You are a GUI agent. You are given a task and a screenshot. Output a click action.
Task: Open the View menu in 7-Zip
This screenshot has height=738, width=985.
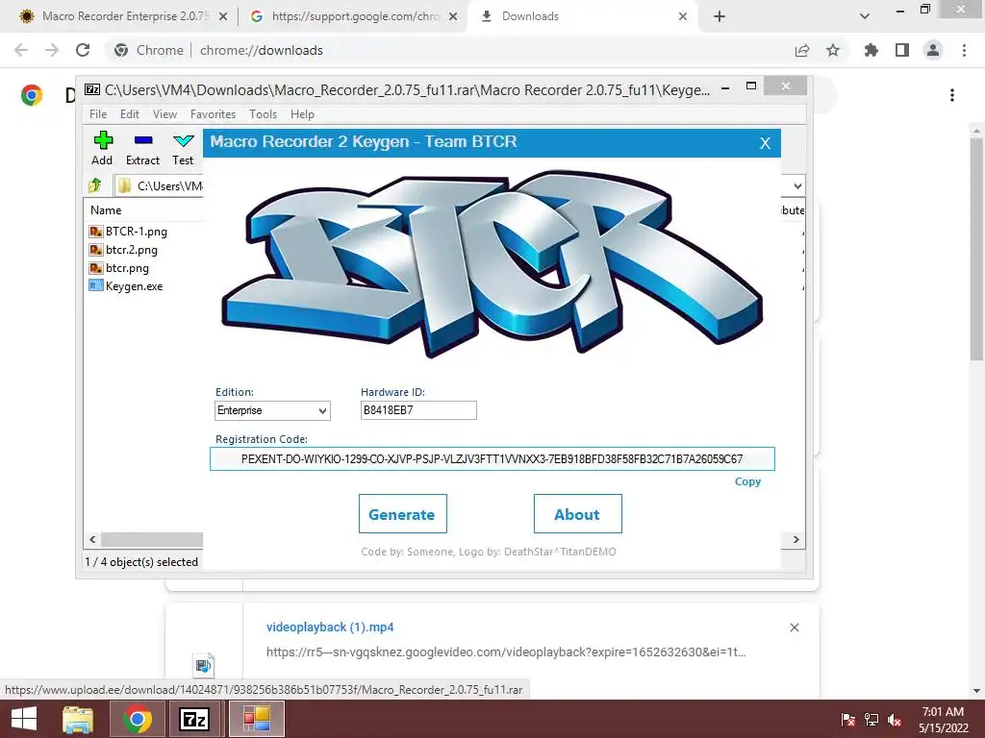coord(164,114)
